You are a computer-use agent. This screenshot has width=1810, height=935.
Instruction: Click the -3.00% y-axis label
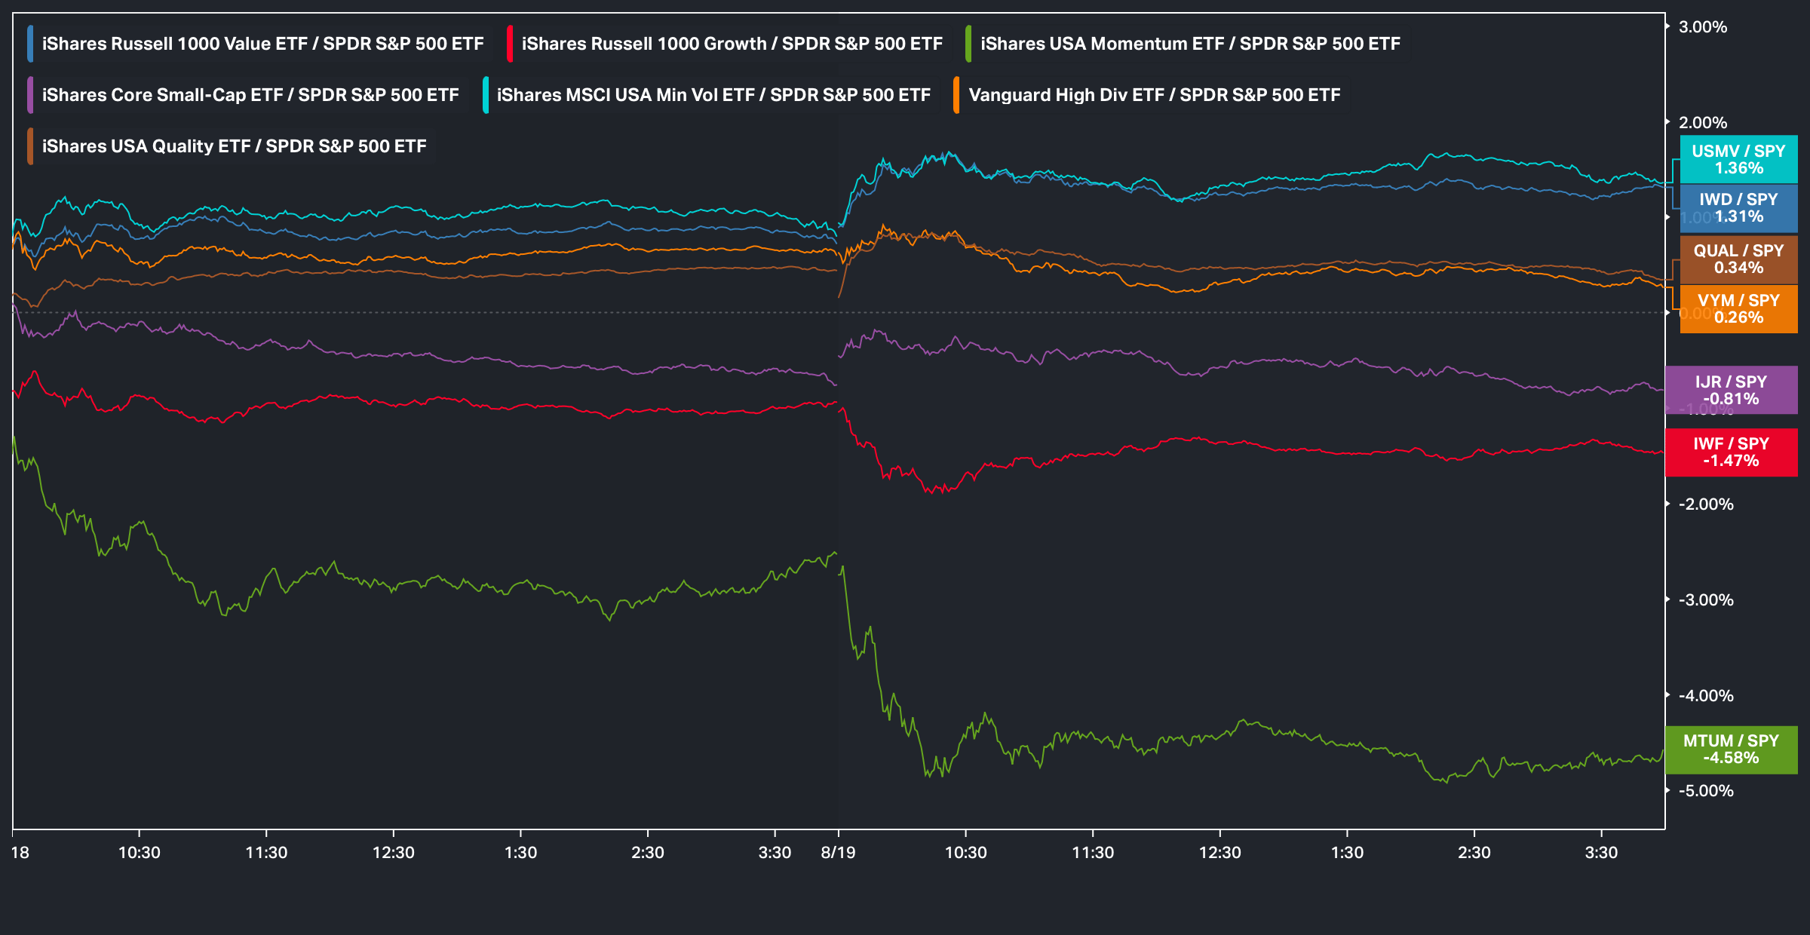tap(1706, 600)
